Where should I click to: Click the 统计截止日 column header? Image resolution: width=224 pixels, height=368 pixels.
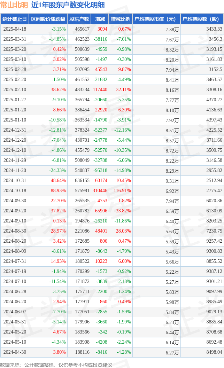(15, 19)
